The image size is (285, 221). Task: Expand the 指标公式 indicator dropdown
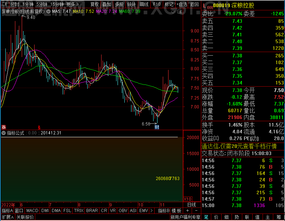[x=4, y=133]
